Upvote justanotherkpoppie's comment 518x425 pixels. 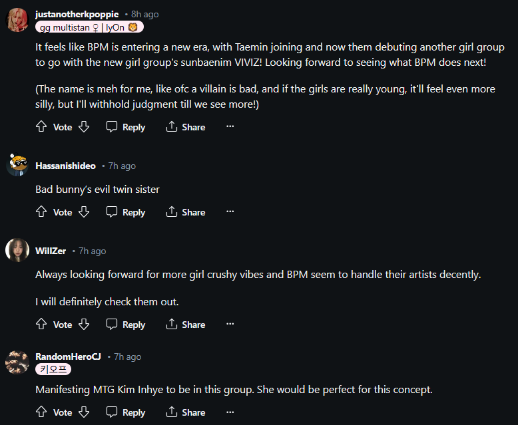[41, 127]
